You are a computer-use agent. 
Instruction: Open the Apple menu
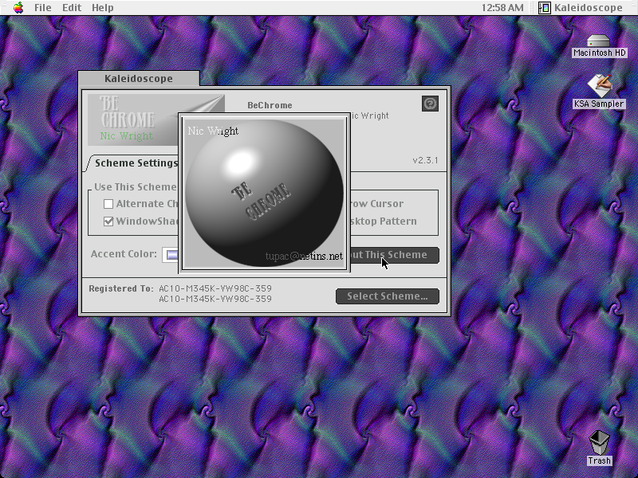tap(18, 8)
